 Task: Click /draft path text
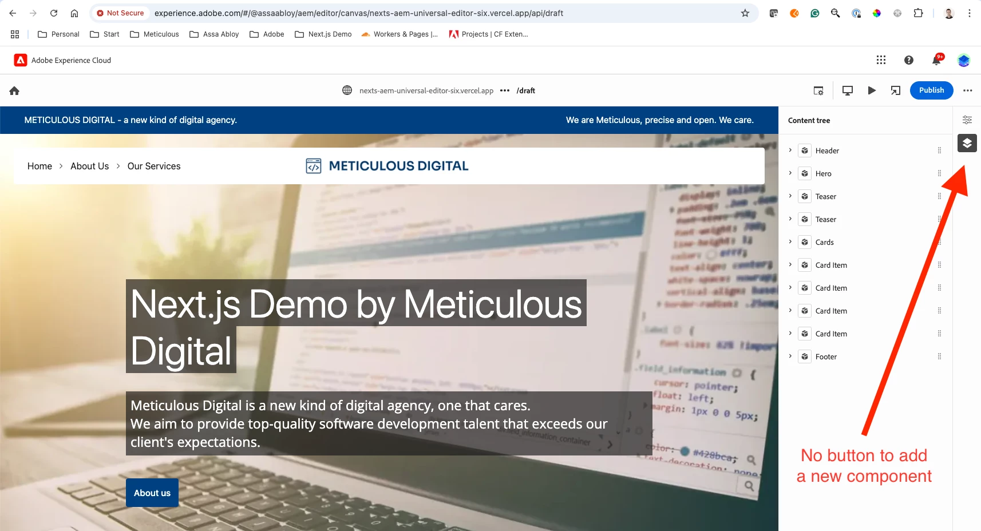pyautogui.click(x=525, y=90)
